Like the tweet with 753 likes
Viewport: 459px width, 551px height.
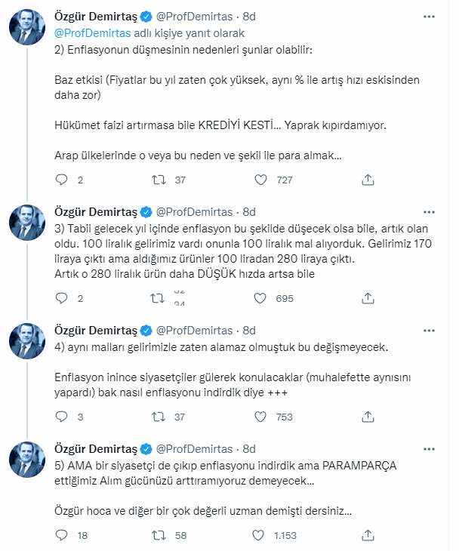point(260,416)
